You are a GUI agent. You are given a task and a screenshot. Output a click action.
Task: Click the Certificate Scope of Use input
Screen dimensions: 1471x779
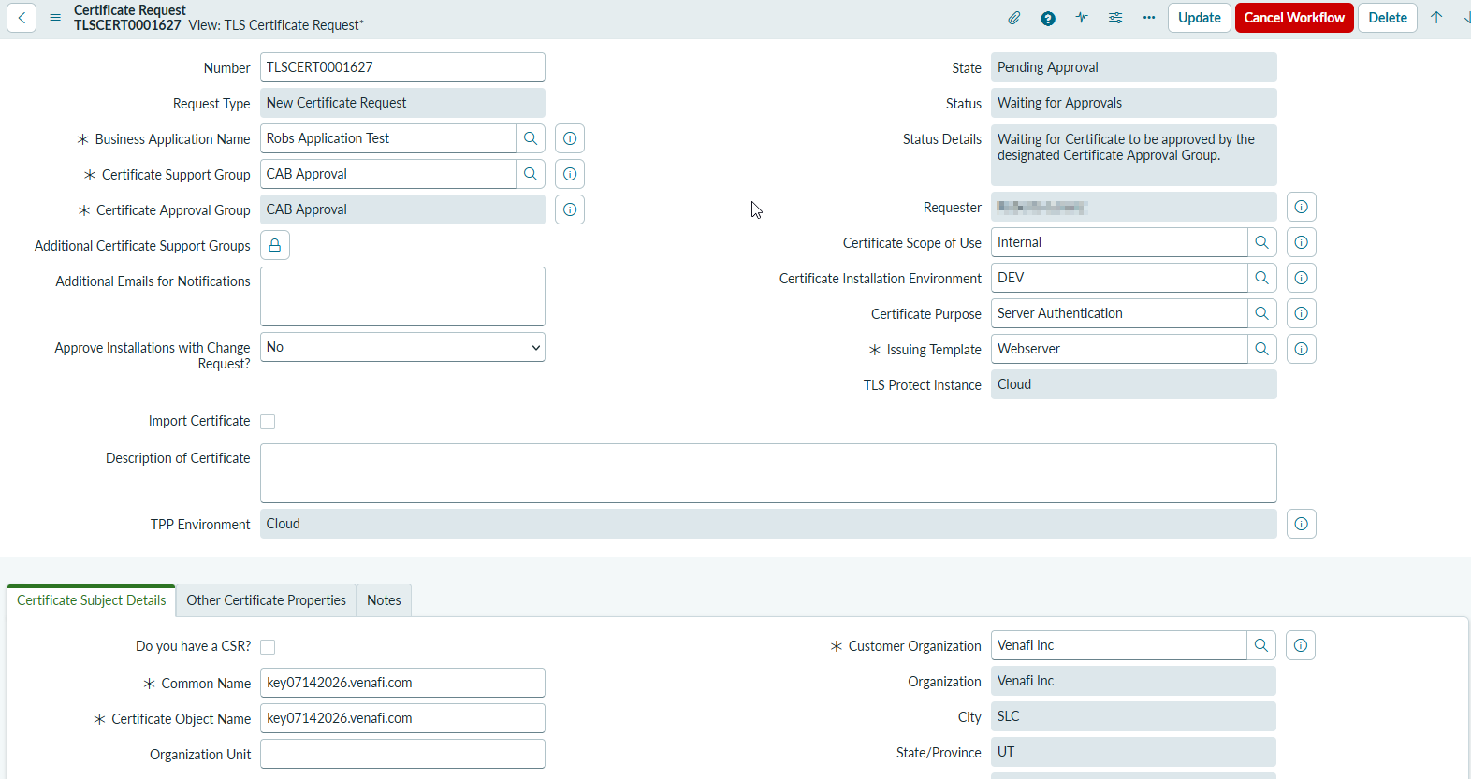(1119, 242)
